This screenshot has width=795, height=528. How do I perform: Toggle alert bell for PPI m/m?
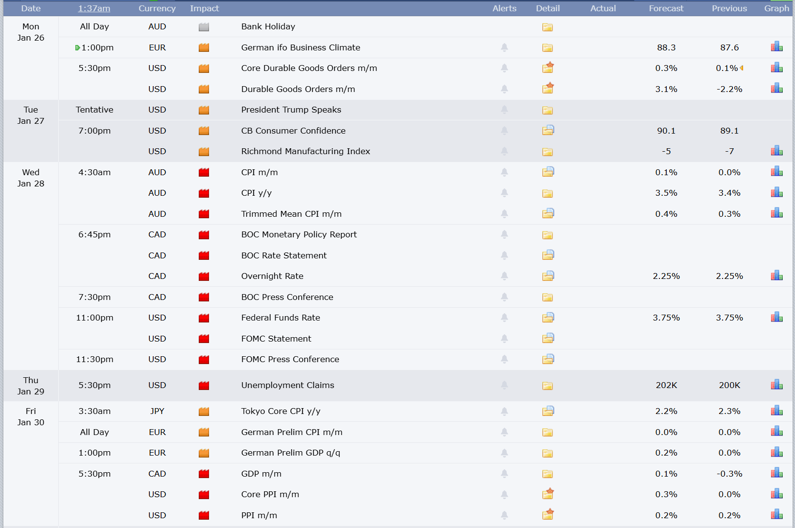click(x=504, y=515)
